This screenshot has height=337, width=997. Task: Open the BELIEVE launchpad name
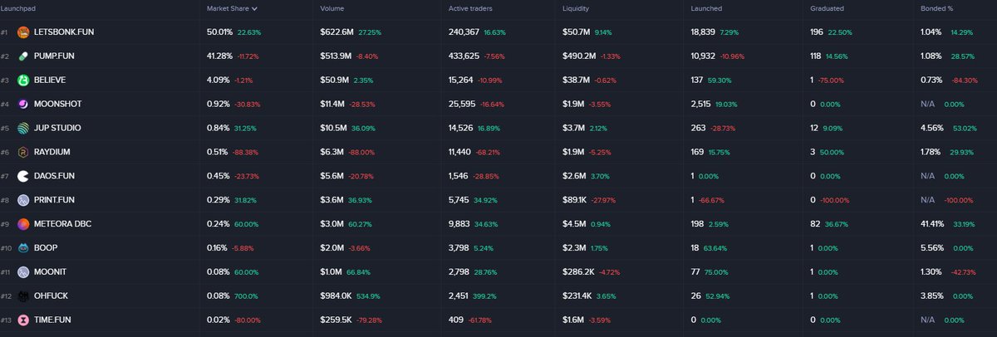(50, 81)
